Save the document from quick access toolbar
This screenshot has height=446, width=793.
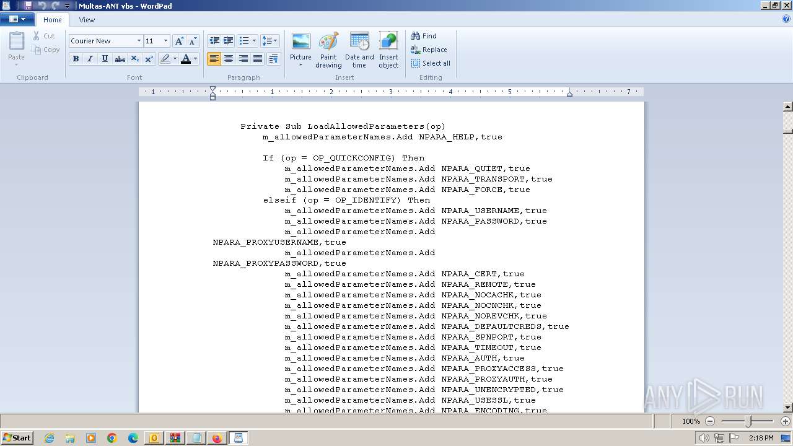click(28, 6)
